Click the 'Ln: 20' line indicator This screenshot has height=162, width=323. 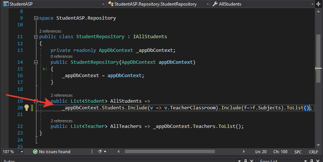[x=261, y=152]
